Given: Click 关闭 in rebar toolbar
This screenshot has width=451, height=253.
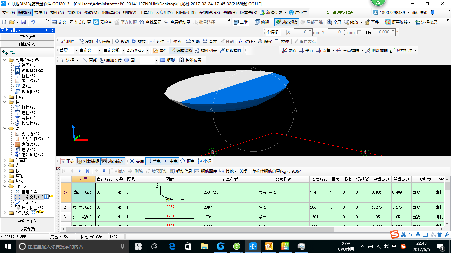Looking at the screenshot, I should click(x=243, y=171).
